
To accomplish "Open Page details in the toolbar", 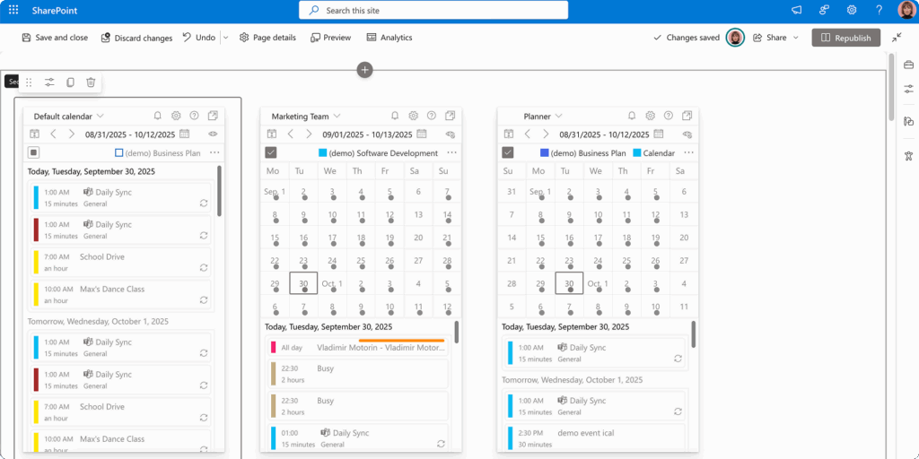I will [x=267, y=38].
